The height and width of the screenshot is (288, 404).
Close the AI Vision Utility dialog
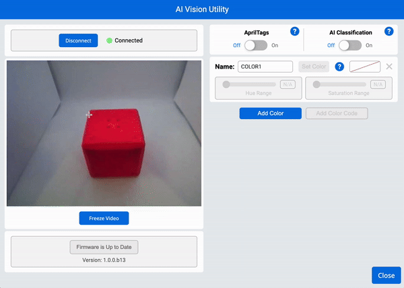coord(386,275)
